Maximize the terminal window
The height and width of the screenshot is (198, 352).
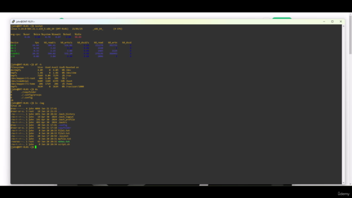pos(332,21)
